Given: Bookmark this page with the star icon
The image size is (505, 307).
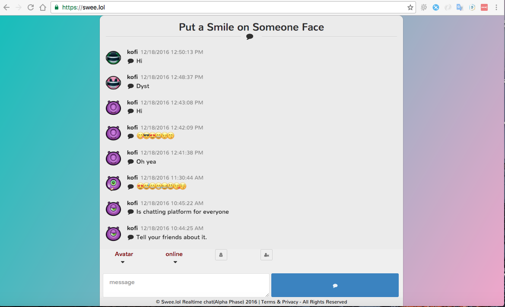Looking at the screenshot, I should click(410, 7).
